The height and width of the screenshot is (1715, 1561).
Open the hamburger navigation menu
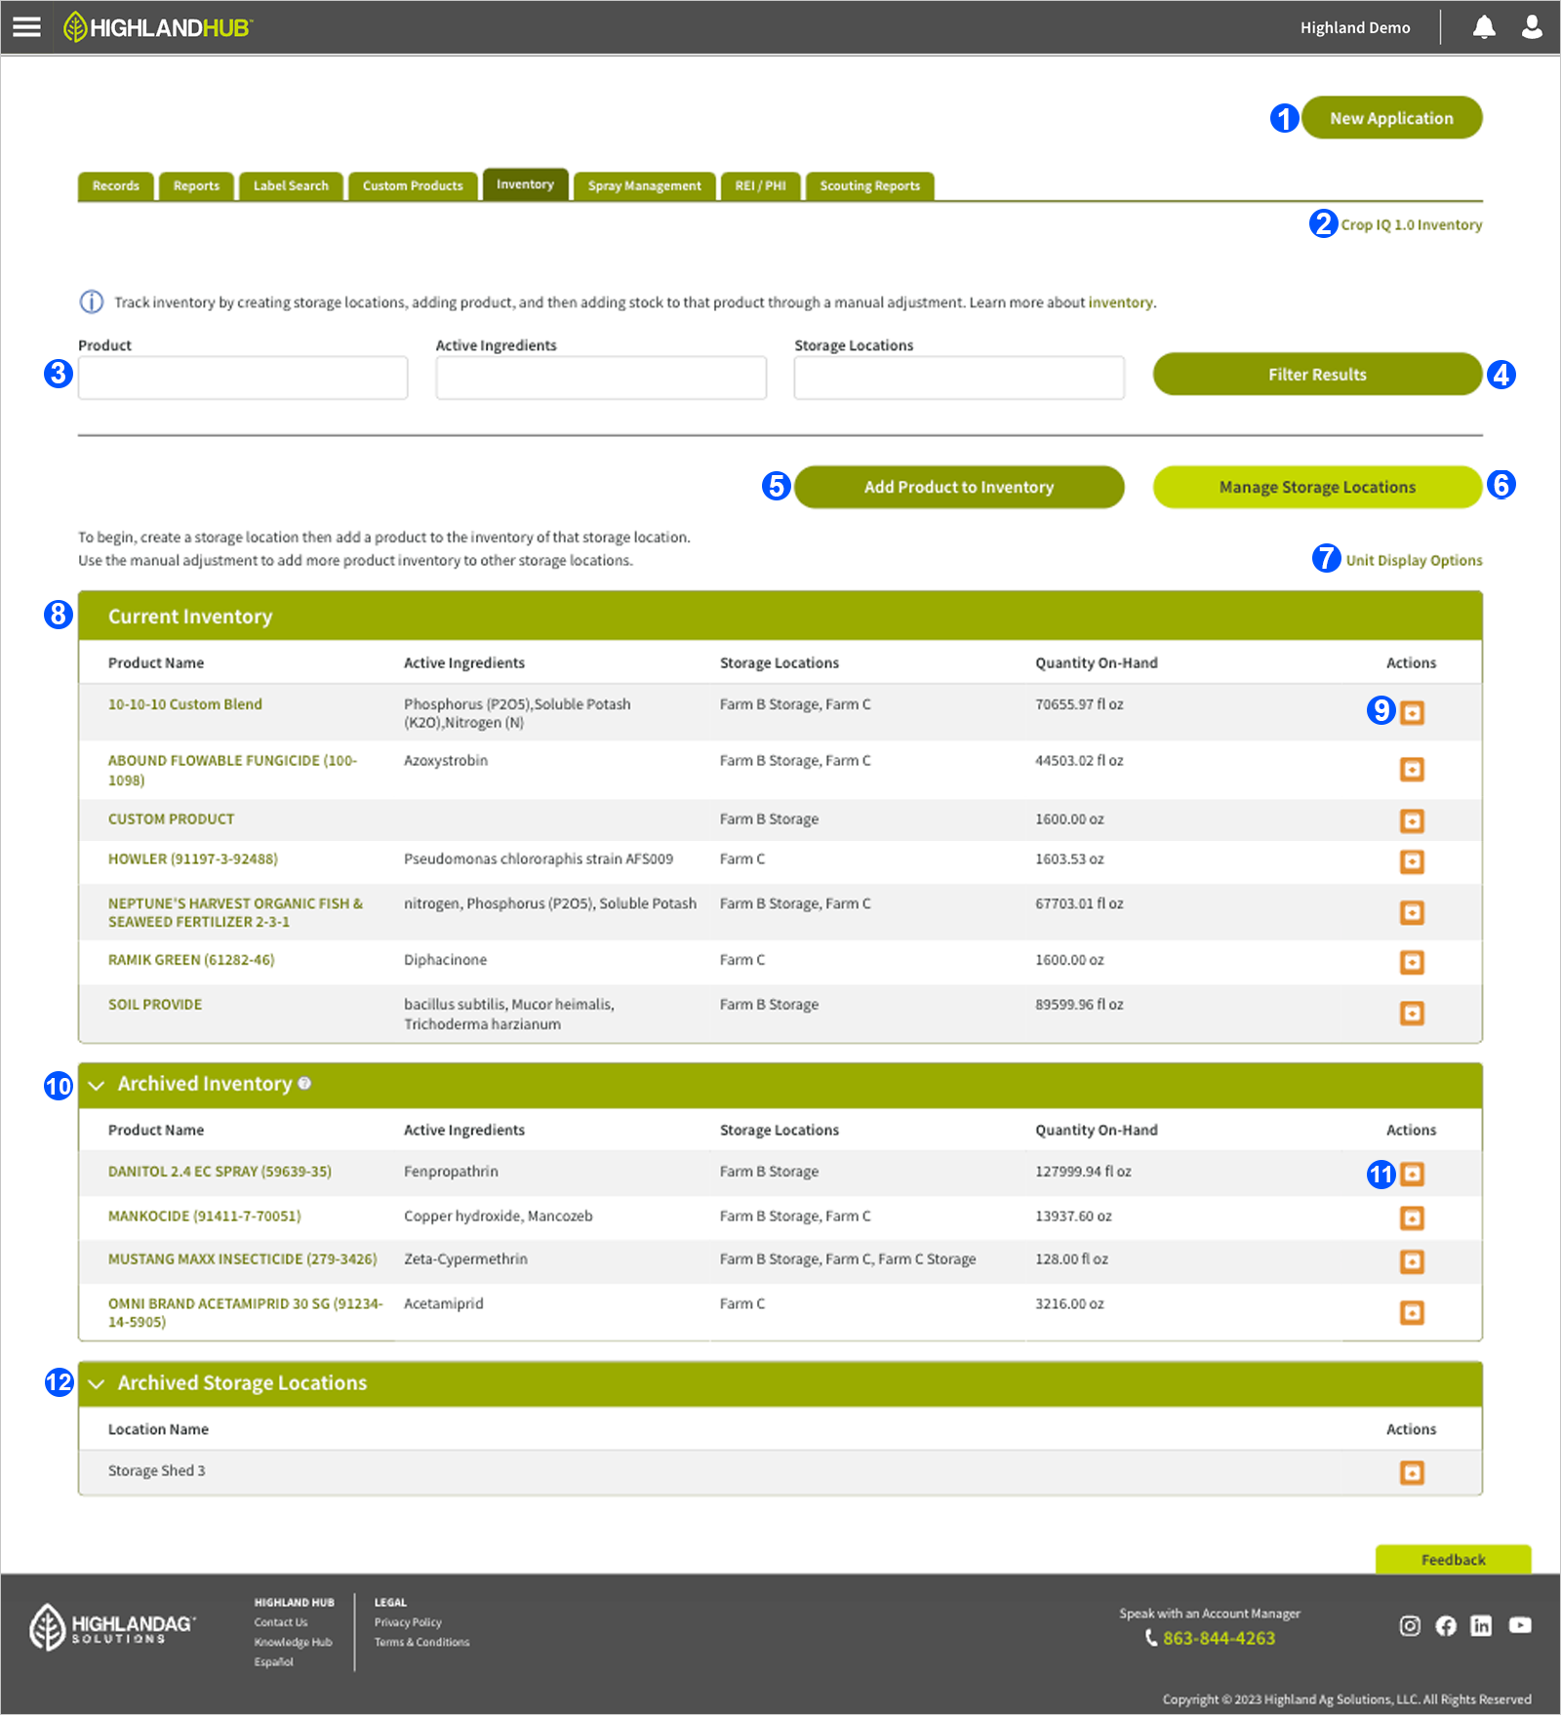pyautogui.click(x=25, y=26)
